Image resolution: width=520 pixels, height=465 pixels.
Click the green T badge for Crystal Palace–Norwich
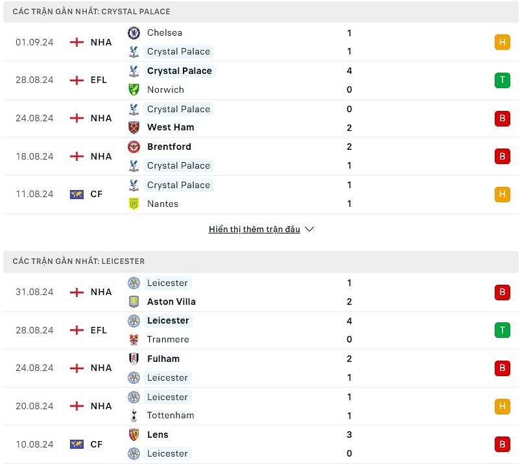coord(502,80)
